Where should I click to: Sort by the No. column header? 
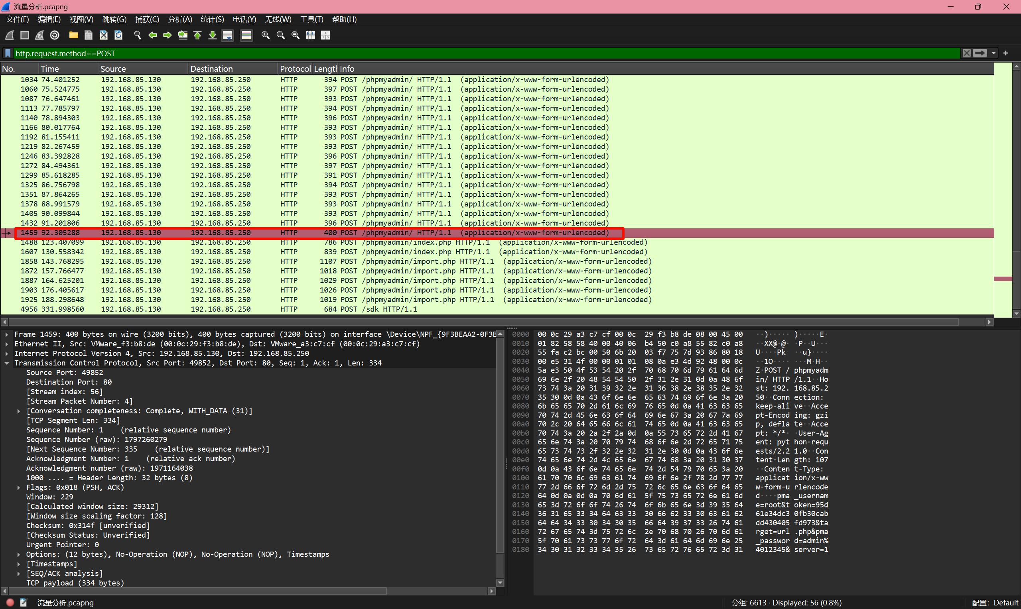(x=20, y=69)
